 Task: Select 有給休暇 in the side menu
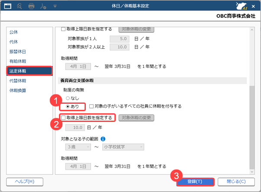point(18,61)
